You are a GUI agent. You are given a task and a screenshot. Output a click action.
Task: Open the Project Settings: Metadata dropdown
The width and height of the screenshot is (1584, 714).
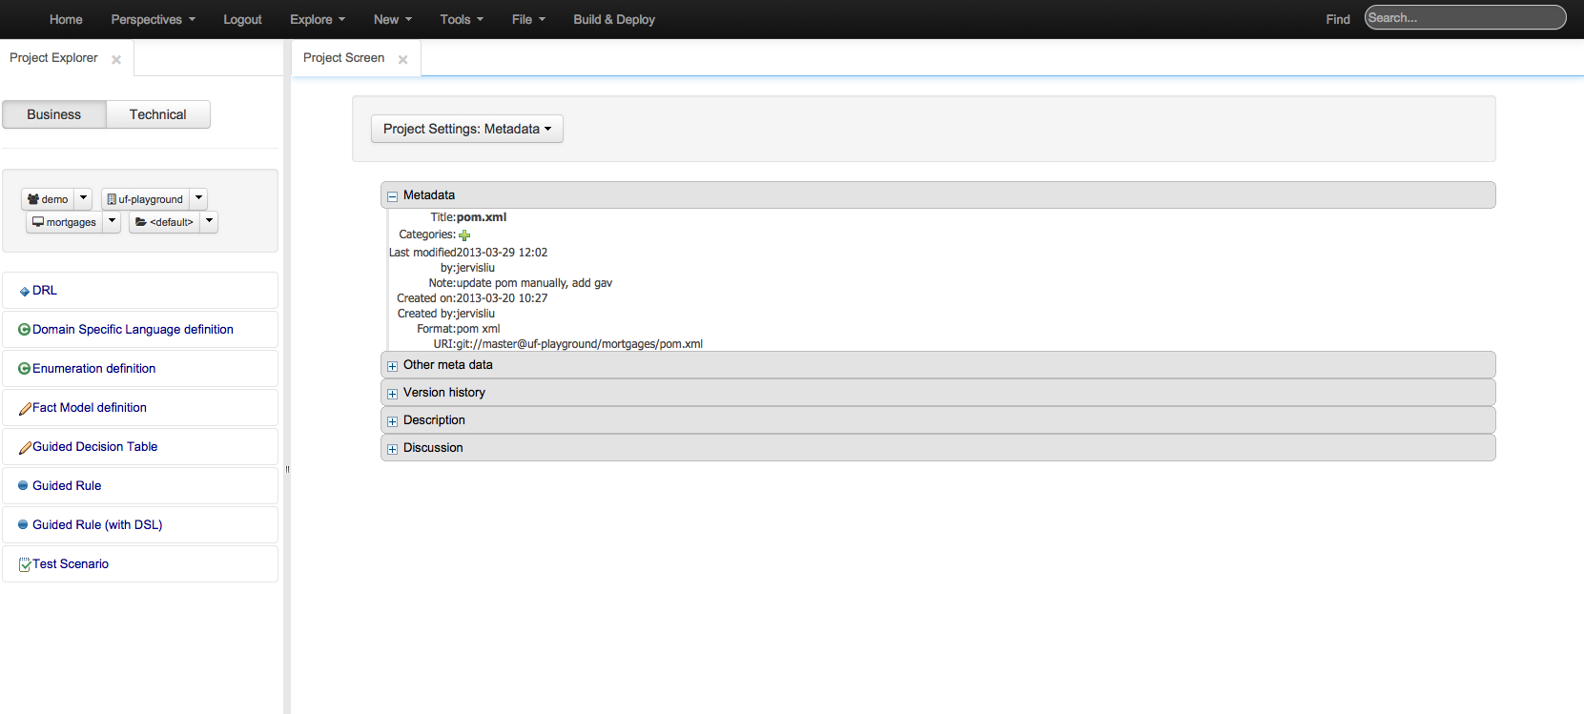(466, 129)
